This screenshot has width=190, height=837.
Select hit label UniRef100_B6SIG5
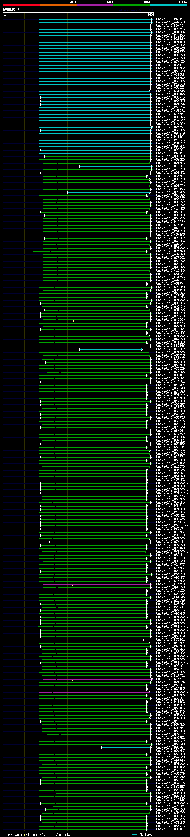pyautogui.click(x=170, y=81)
